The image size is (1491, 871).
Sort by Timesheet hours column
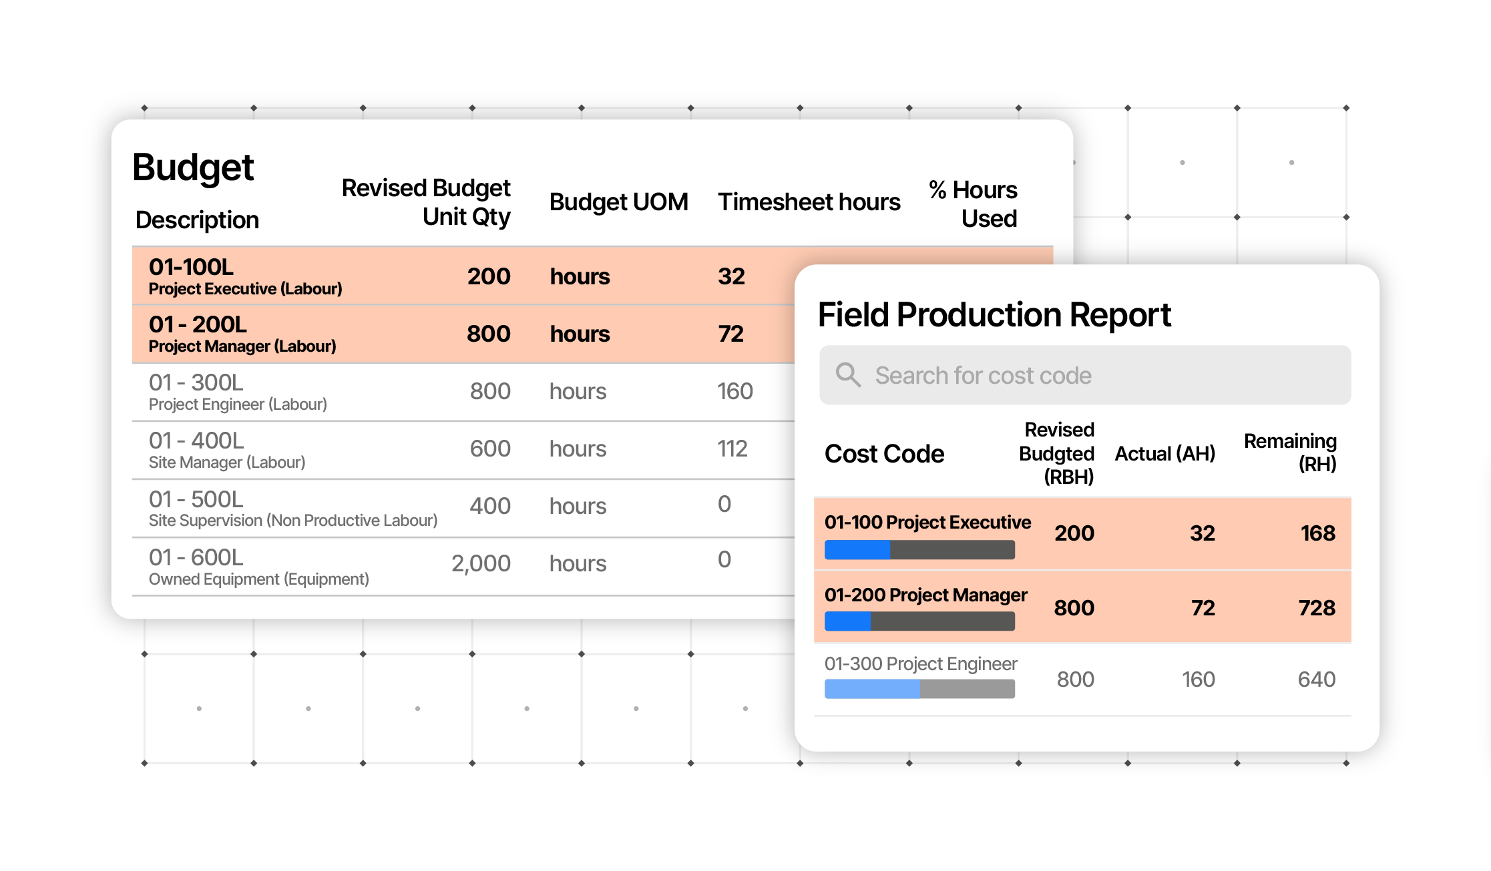click(x=809, y=202)
